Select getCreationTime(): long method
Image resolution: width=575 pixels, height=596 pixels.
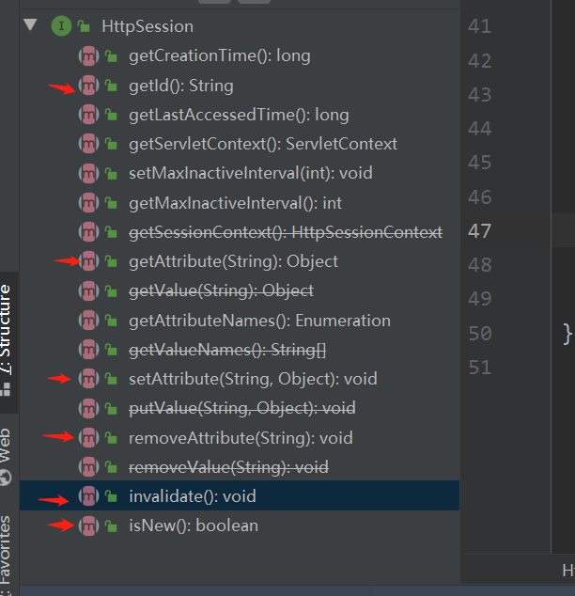tap(220, 55)
